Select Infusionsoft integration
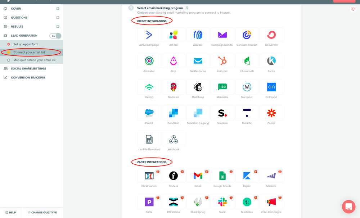The width and height of the screenshot is (360, 218). click(247, 61)
